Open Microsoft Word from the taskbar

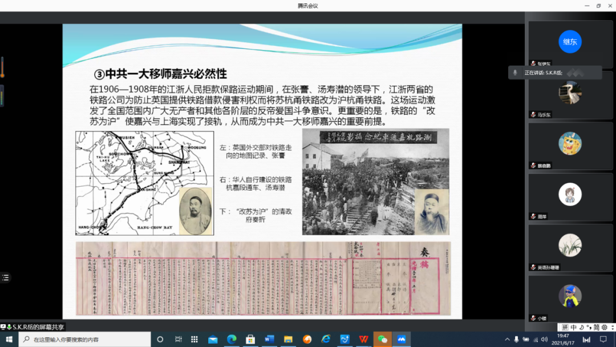[x=269, y=339]
